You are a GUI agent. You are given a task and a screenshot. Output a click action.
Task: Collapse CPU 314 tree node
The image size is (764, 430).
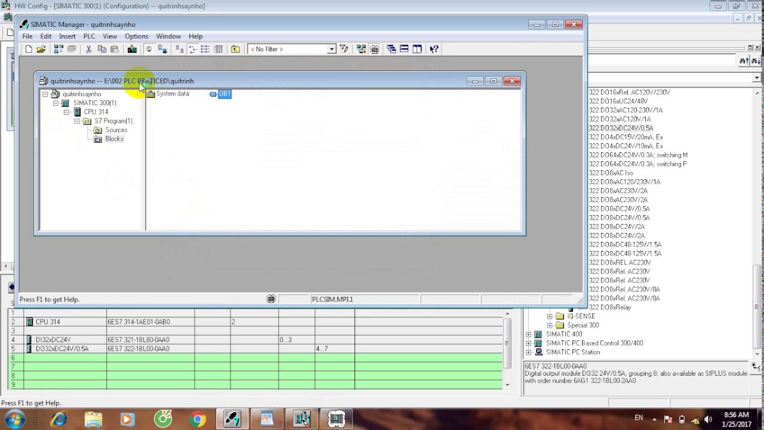tap(66, 112)
